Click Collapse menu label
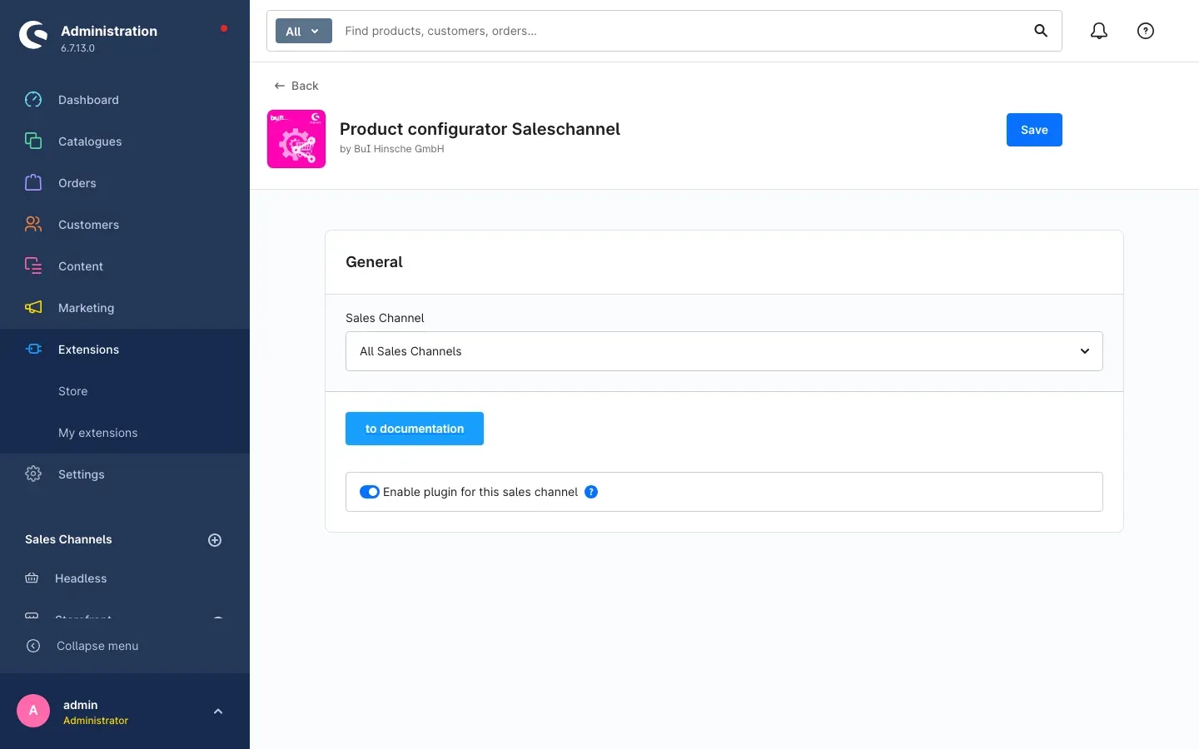1199x749 pixels. pyautogui.click(x=97, y=646)
